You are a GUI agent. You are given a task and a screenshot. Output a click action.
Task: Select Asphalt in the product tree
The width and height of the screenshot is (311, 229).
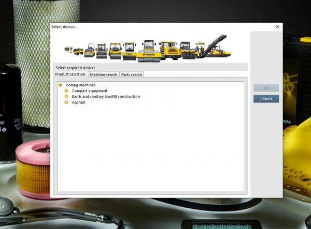click(x=79, y=102)
